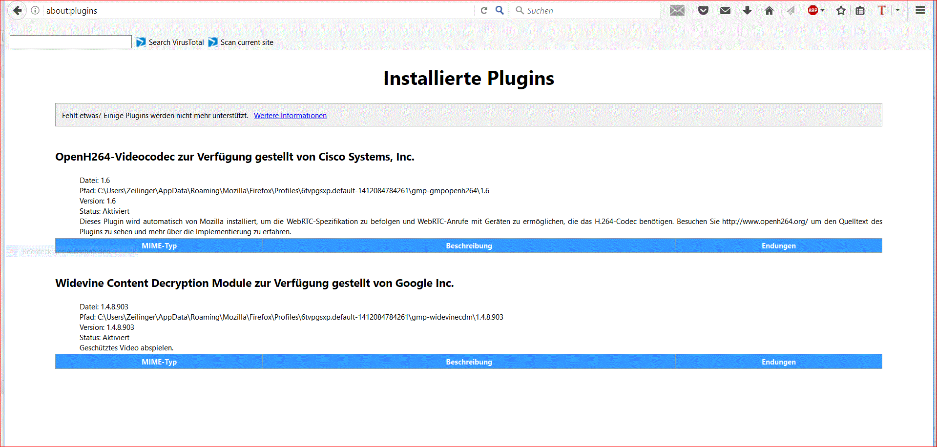Click the Widevine Content Decryption Module heading
This screenshot has width=937, height=447.
coord(254,284)
